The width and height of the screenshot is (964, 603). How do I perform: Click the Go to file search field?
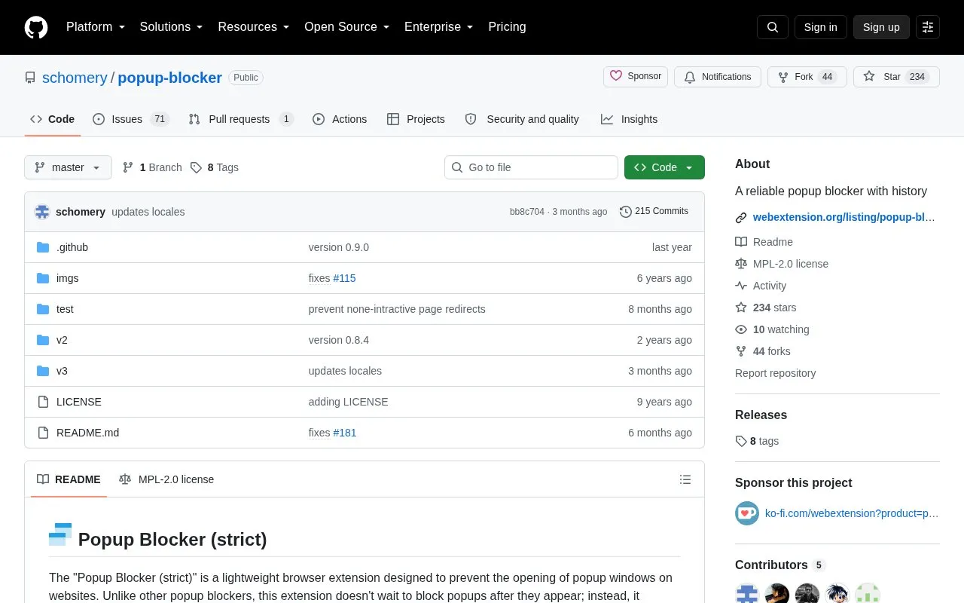tap(531, 167)
